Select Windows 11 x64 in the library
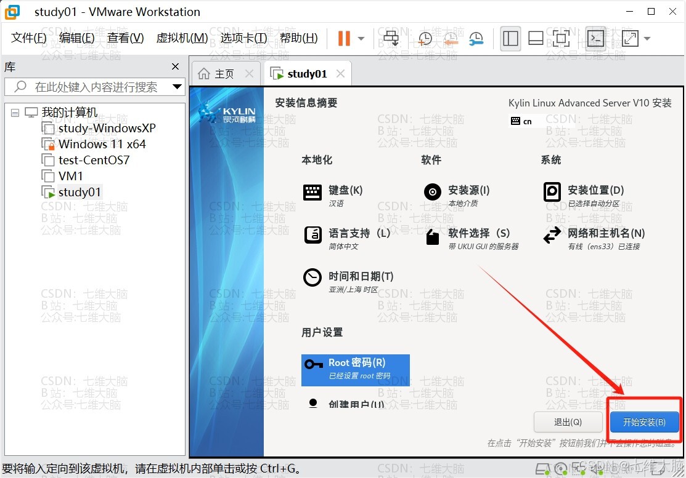 tap(102, 144)
